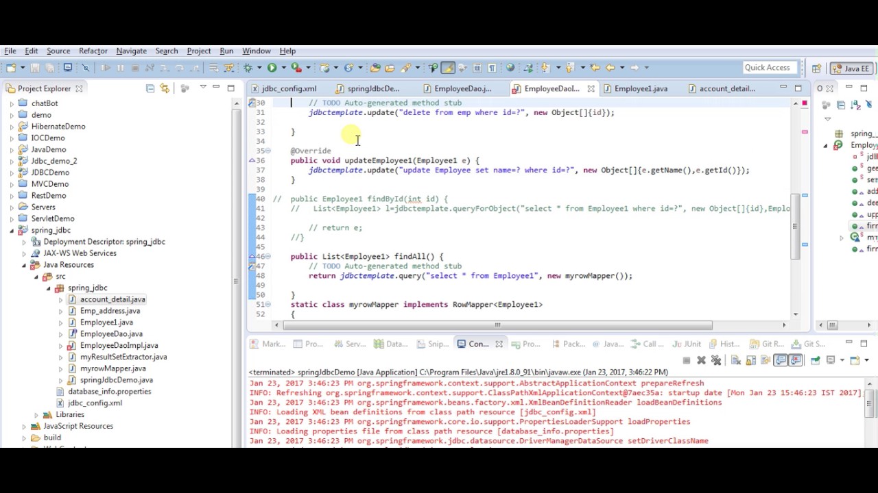The width and height of the screenshot is (878, 493).
Task: Switch to the Mark... (Markers) view tab
Action: [268, 344]
